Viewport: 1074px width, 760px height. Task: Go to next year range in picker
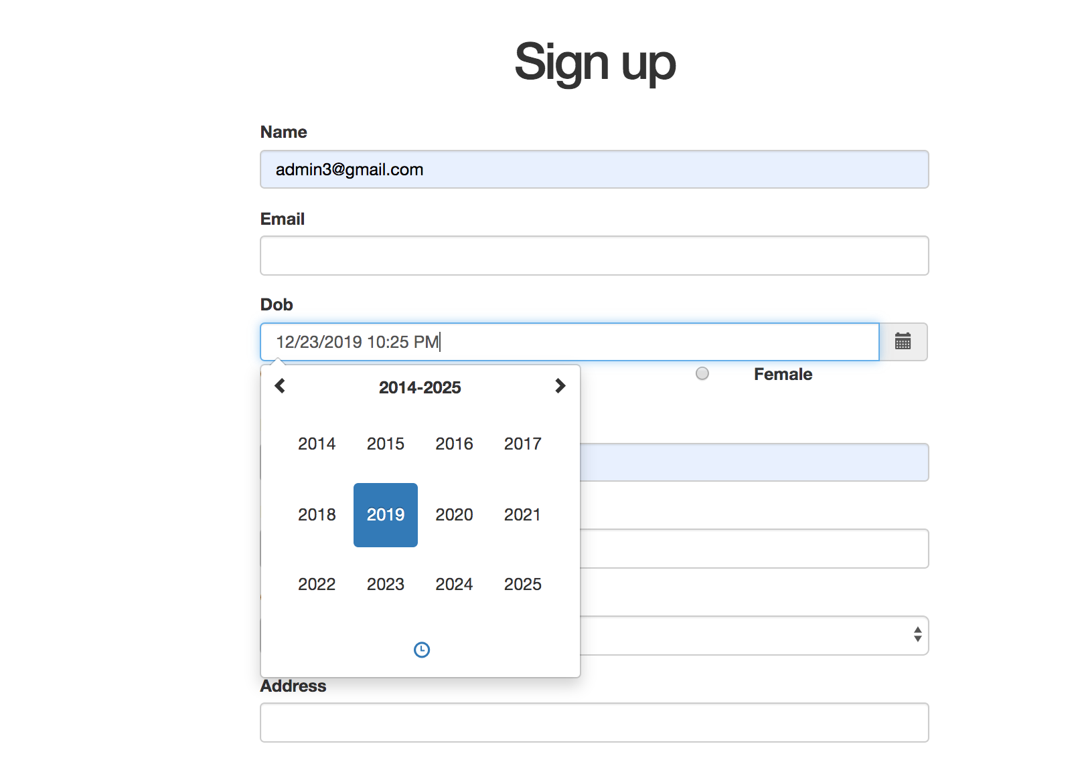click(x=560, y=386)
